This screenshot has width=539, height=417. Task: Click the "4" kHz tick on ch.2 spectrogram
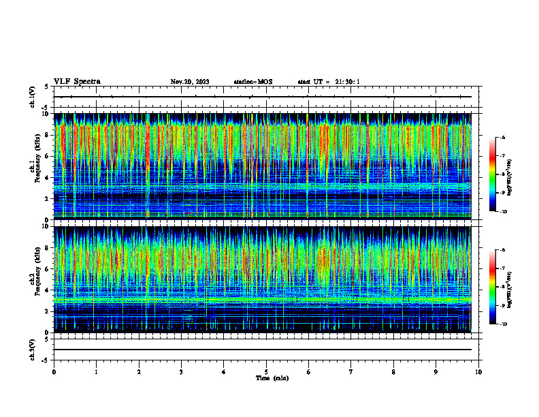click(x=48, y=290)
